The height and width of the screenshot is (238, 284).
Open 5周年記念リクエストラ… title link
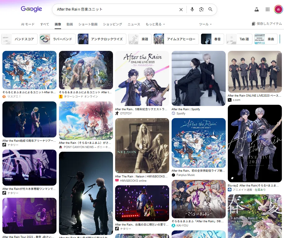coord(141,109)
